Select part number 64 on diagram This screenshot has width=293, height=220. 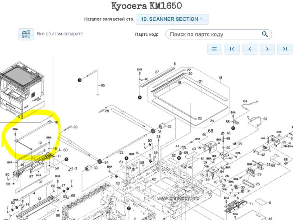245,101
